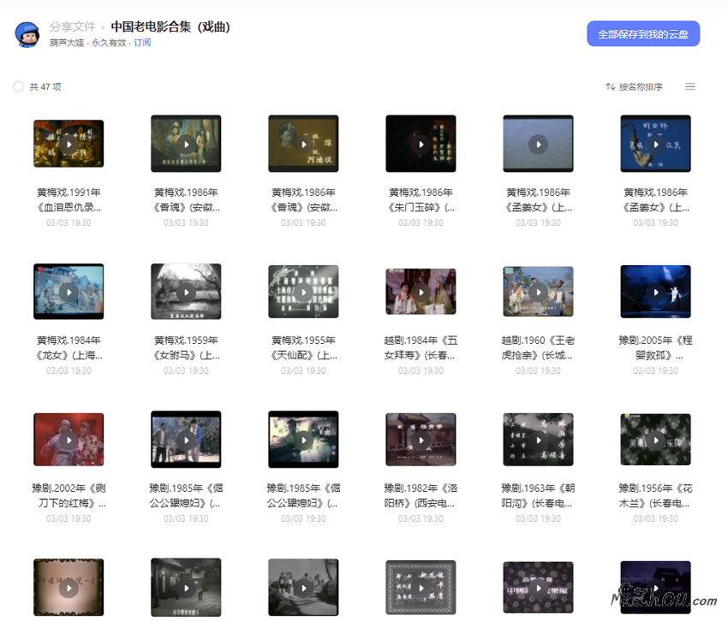
Task: Select all 47 items with the circle checkbox
Action: 18,86
